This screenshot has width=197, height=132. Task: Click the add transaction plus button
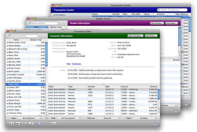(53, 124)
